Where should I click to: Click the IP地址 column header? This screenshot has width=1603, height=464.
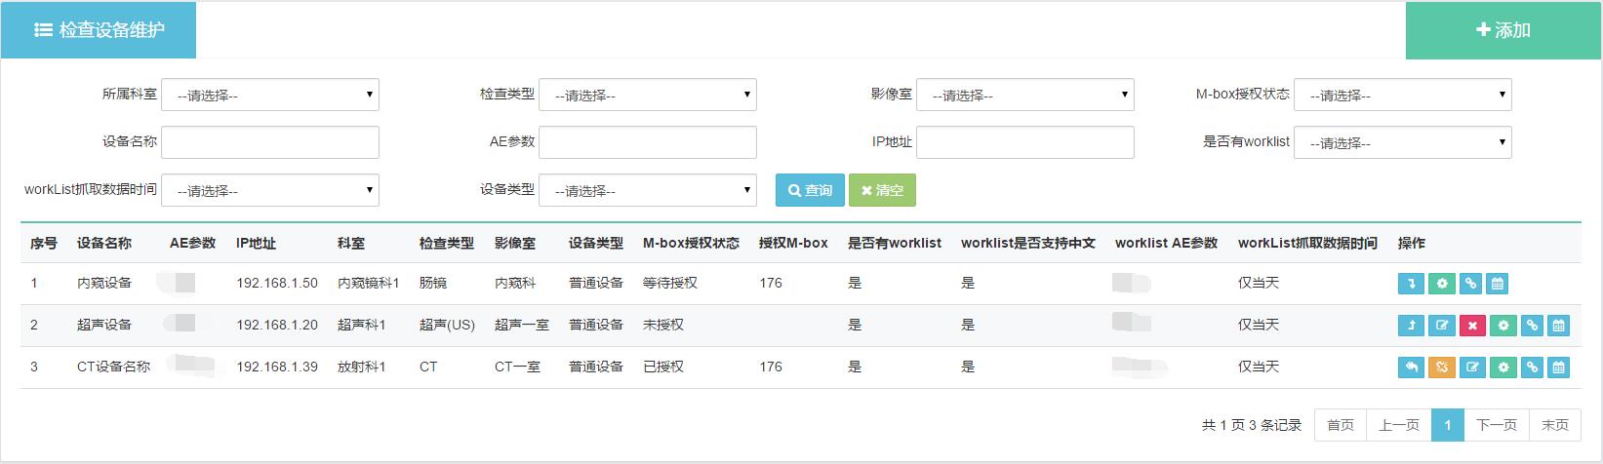256,243
